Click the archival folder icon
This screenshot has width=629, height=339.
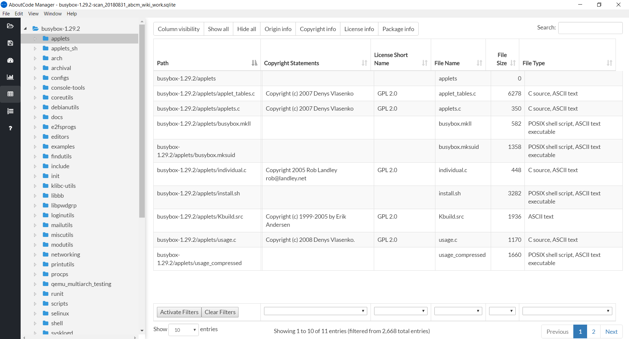(46, 68)
